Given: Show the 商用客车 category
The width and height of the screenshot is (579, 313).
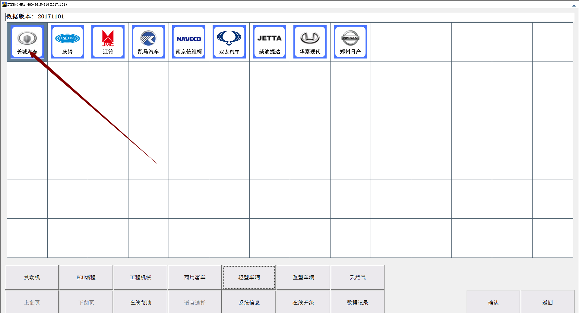Looking at the screenshot, I should point(195,277).
